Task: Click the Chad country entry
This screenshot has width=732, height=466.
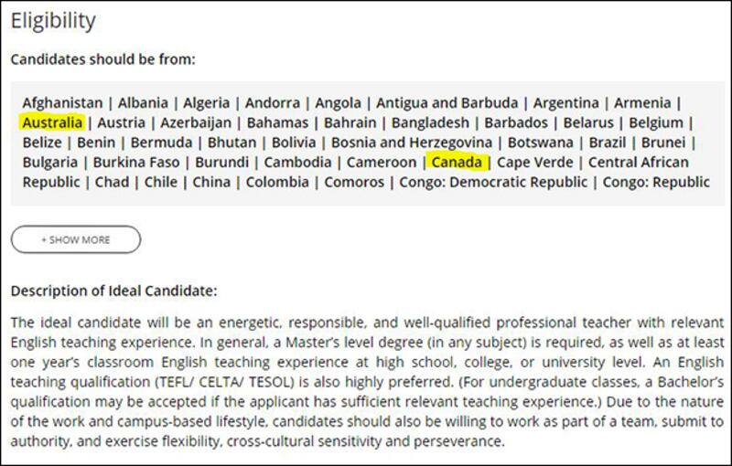Action: [x=112, y=182]
